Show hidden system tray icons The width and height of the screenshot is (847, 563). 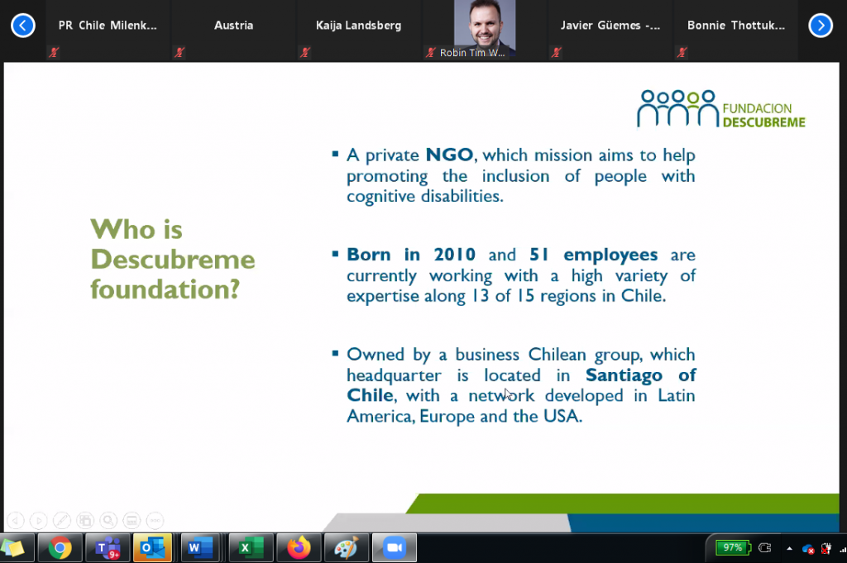(x=790, y=548)
